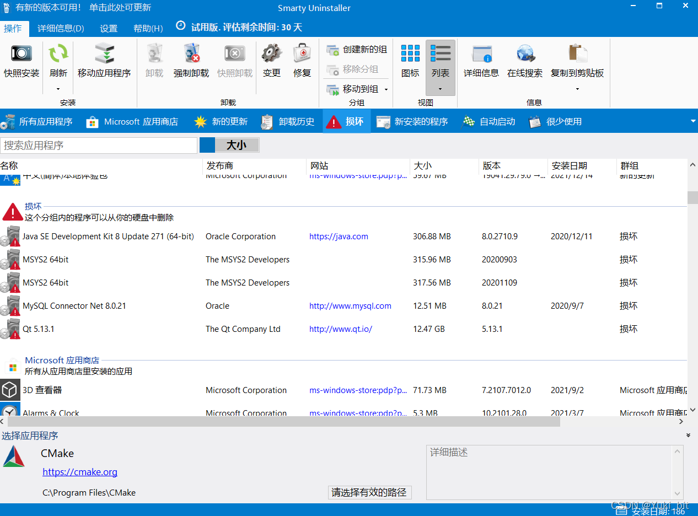Image resolution: width=698 pixels, height=516 pixels.
Task: Show 很少使用 filter tab
Action: click(555, 121)
